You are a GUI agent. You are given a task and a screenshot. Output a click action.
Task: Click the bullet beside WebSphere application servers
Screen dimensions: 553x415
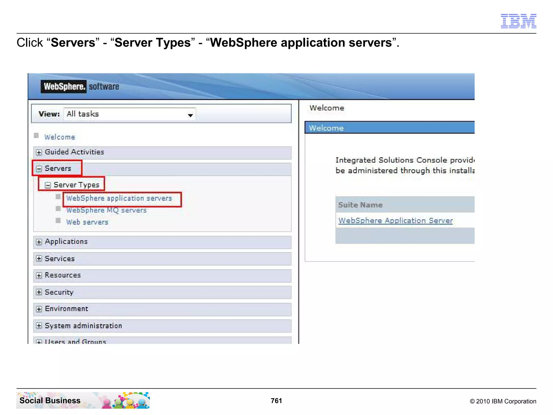[x=58, y=196]
